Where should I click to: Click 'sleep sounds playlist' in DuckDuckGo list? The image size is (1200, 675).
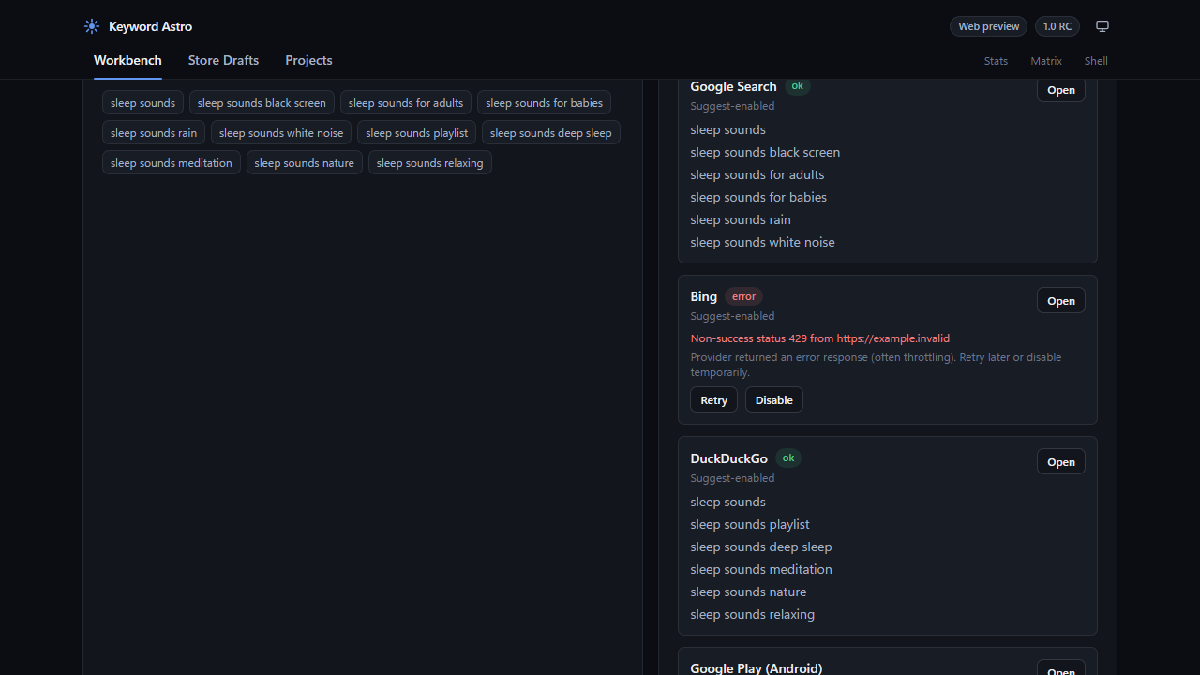750,524
